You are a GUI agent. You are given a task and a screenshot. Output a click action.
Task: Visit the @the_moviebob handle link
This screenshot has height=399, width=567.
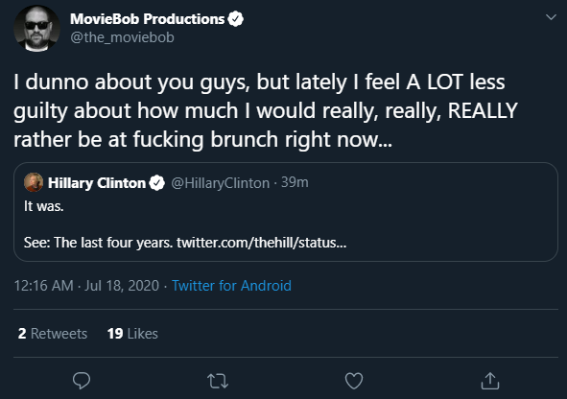[122, 37]
